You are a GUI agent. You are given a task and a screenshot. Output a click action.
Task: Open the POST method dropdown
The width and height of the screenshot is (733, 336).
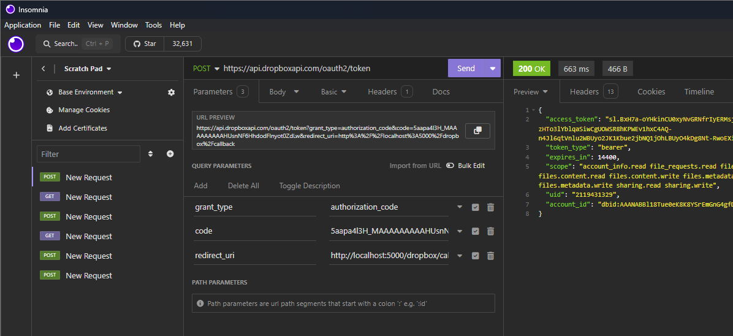tap(205, 69)
